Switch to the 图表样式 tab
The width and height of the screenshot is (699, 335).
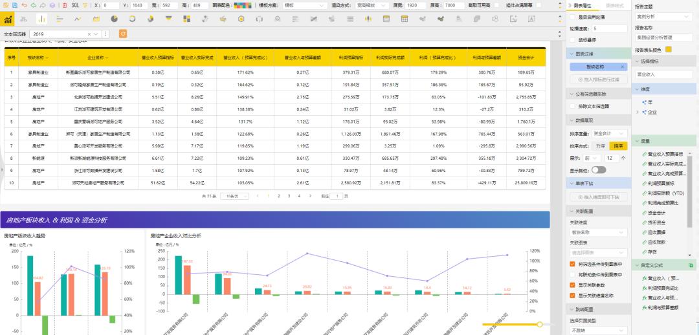click(x=615, y=5)
